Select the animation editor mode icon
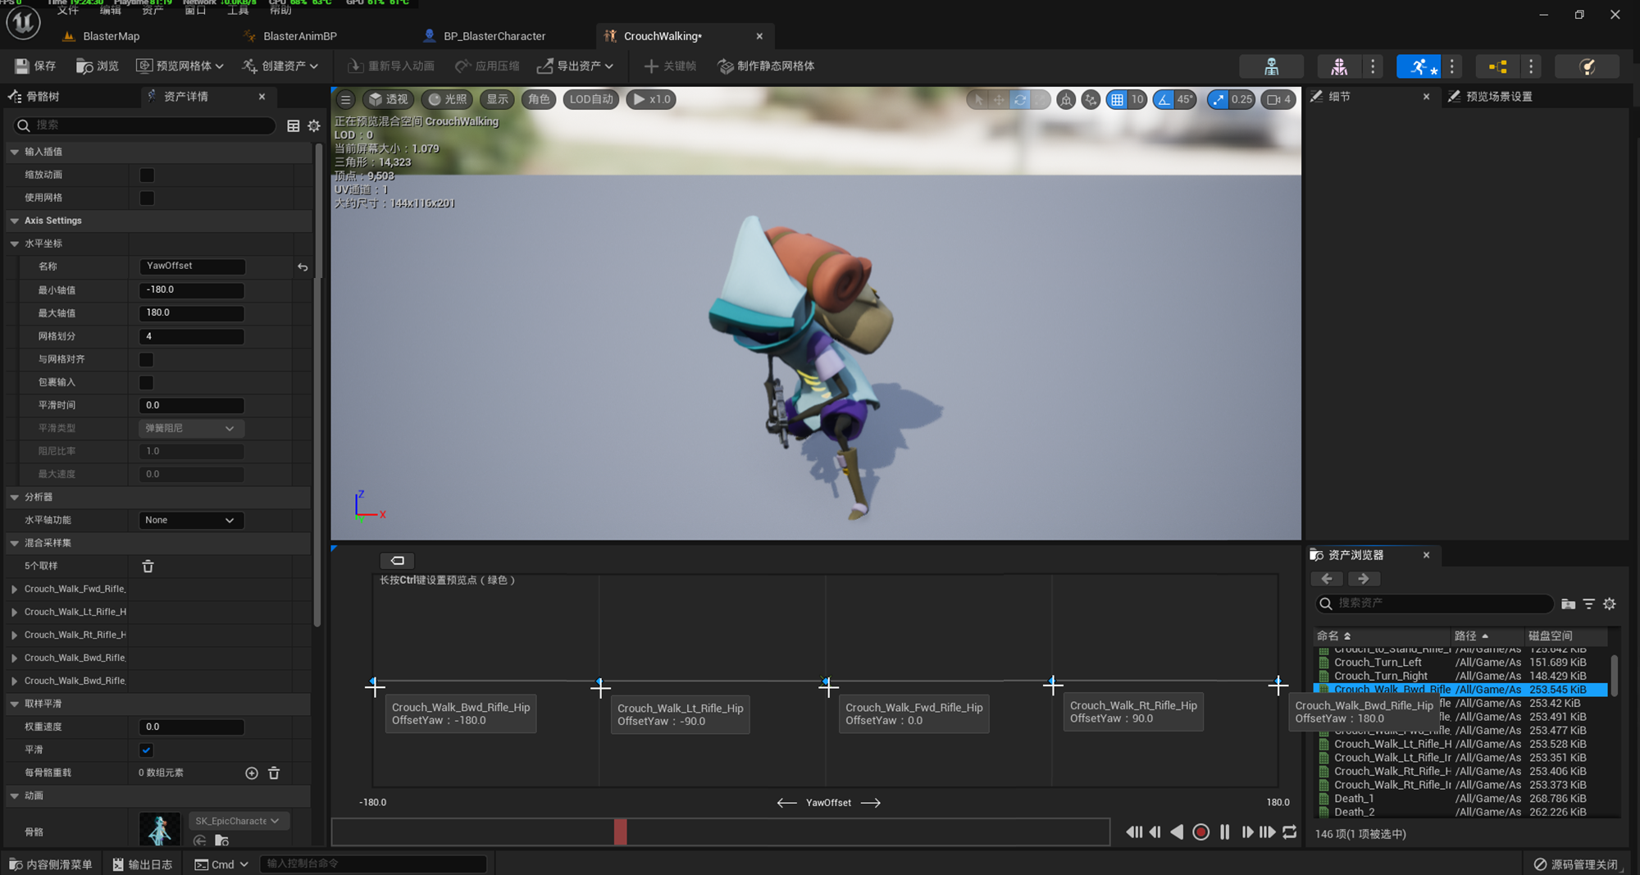1640x875 pixels. tap(1419, 66)
